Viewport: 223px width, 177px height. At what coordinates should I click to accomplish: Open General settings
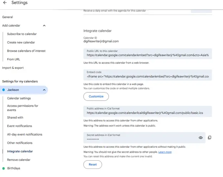(x=8, y=17)
